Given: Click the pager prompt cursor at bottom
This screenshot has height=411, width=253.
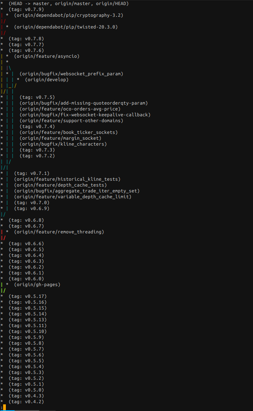Looking at the screenshot, I should [4, 407].
